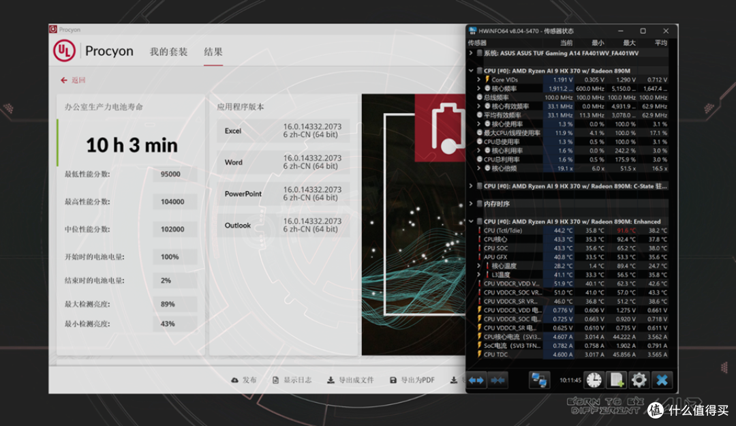The image size is (736, 426).
Task: Click the CPU TDC lightning icon
Action: point(479,354)
